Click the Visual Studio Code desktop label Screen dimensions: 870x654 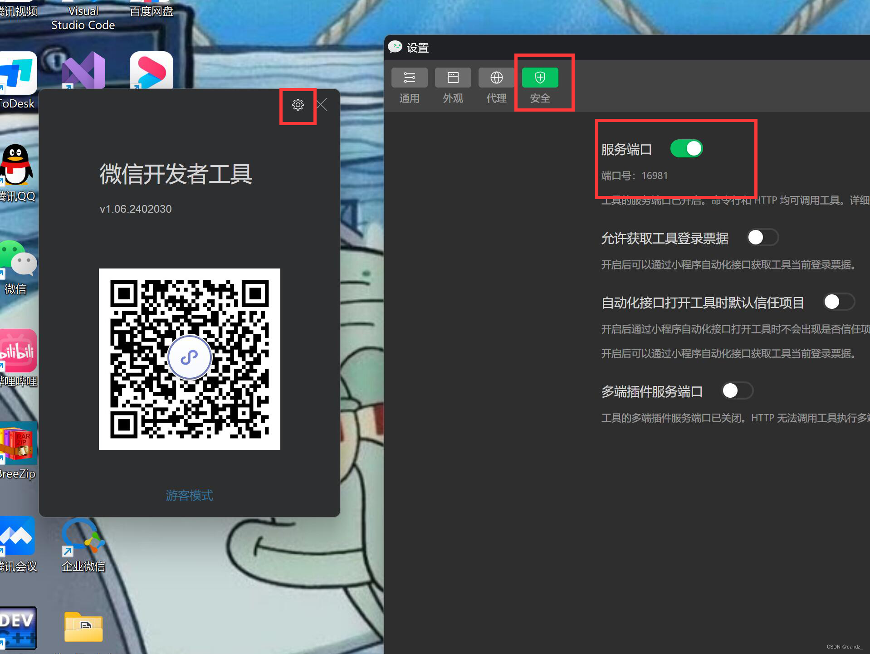pos(83,18)
